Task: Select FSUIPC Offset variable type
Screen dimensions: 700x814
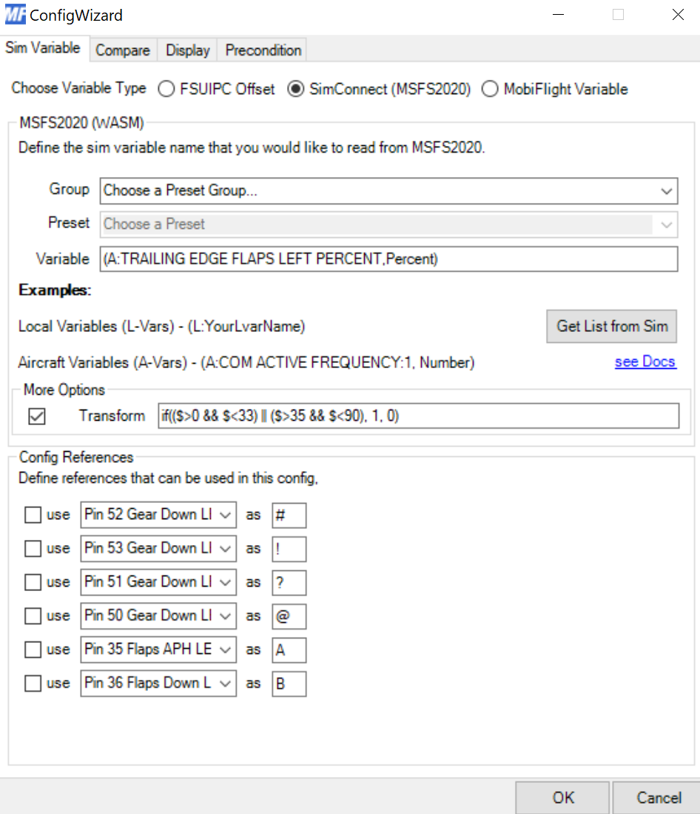Action: tap(216, 89)
